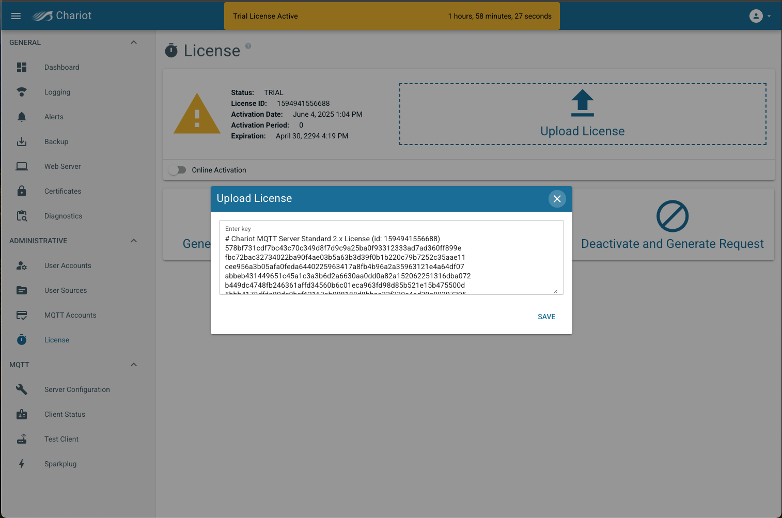Open MQTT Accounts
The width and height of the screenshot is (782, 518).
[70, 315]
